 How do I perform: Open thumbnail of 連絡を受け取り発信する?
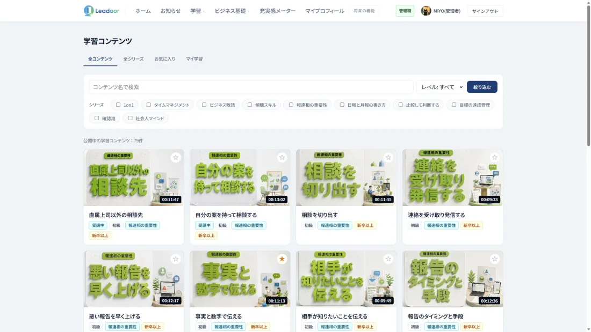pos(453,178)
